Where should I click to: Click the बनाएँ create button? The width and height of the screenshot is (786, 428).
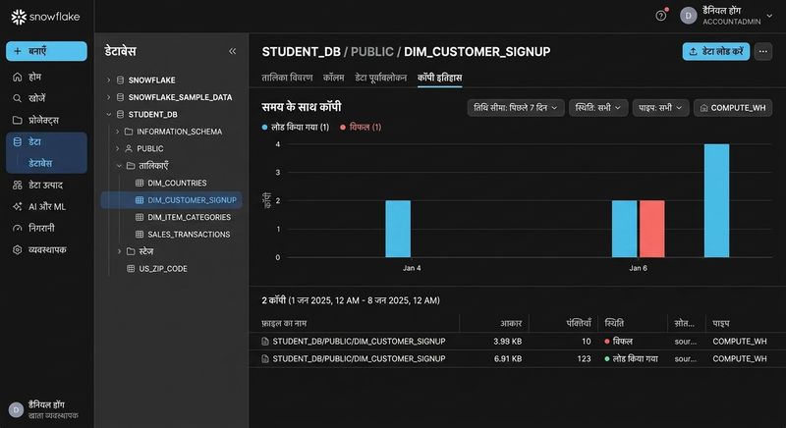click(46, 51)
